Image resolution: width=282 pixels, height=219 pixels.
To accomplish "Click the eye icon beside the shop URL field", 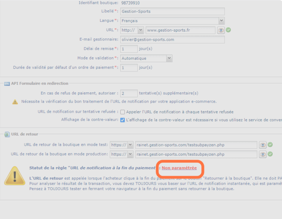I will pos(221,30).
